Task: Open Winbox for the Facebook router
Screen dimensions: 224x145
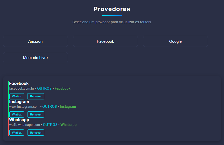Action: point(17,96)
